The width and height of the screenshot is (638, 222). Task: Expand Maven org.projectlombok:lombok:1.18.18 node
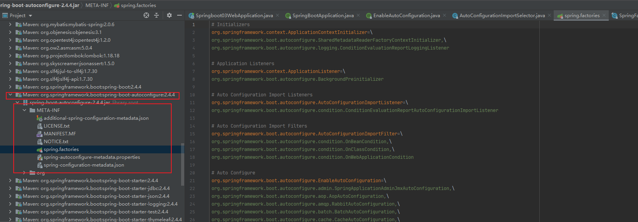10,55
